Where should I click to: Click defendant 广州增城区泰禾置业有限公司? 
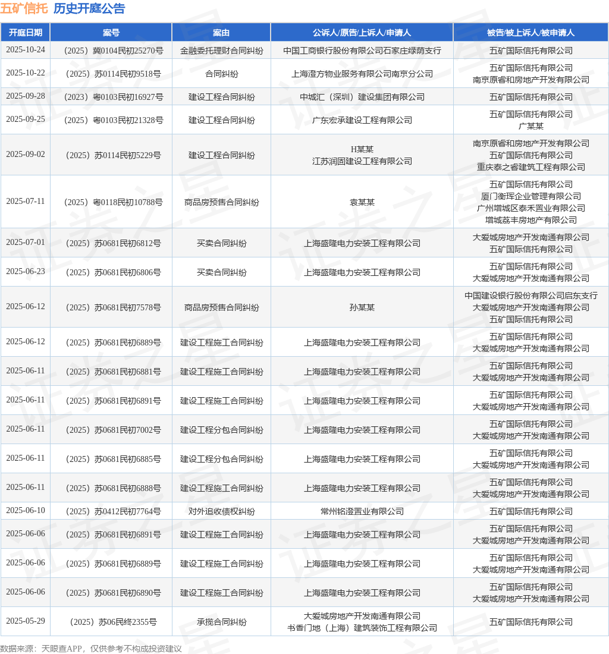[x=530, y=207]
